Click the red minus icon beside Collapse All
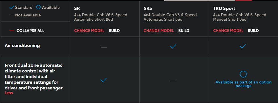The image size is (278, 103). 12,31
